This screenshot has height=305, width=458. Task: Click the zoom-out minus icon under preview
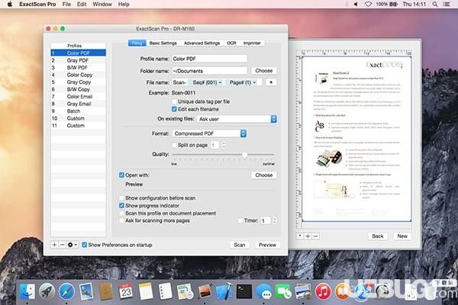tap(315, 236)
